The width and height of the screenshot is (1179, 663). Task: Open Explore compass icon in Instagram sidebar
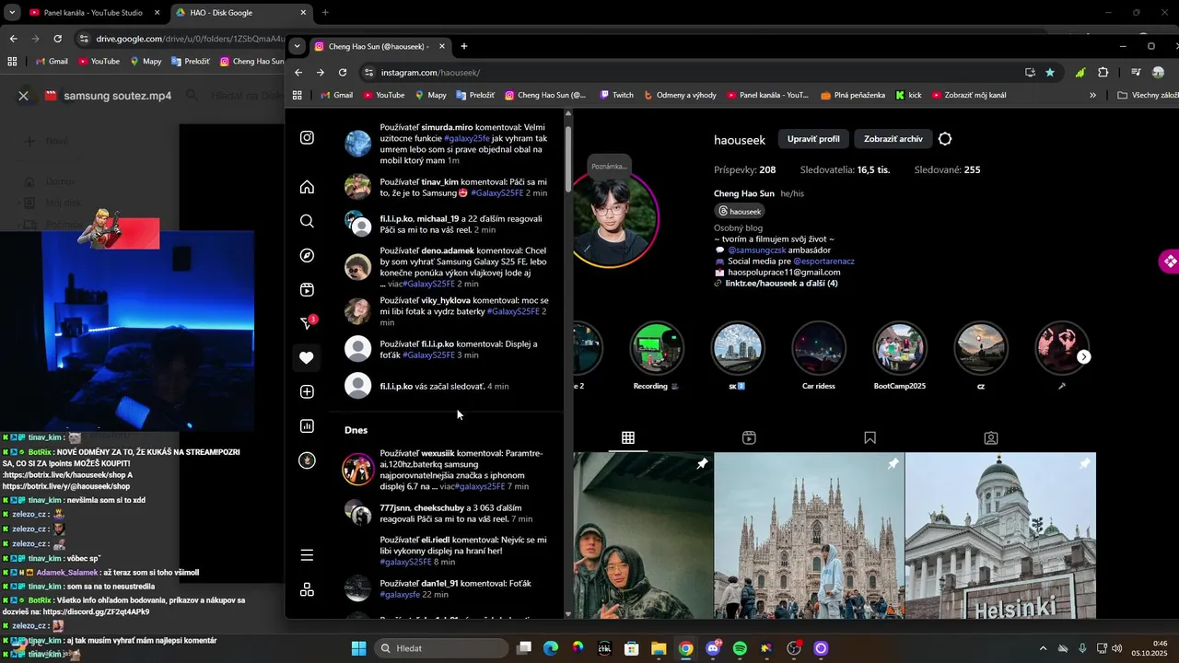307,255
